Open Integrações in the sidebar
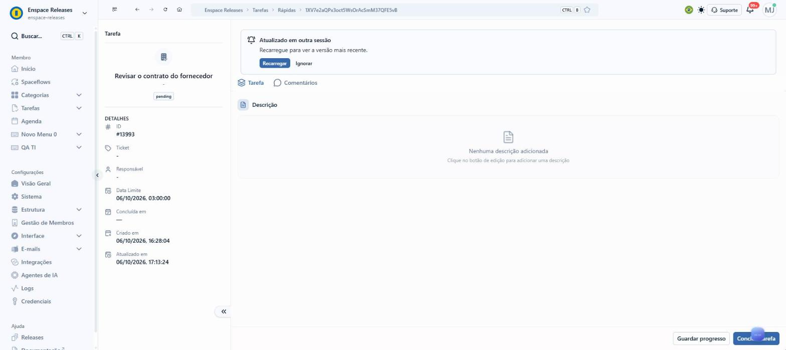 tap(36, 262)
